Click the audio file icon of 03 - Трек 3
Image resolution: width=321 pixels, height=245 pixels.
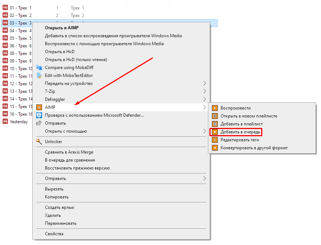pyautogui.click(x=5, y=23)
